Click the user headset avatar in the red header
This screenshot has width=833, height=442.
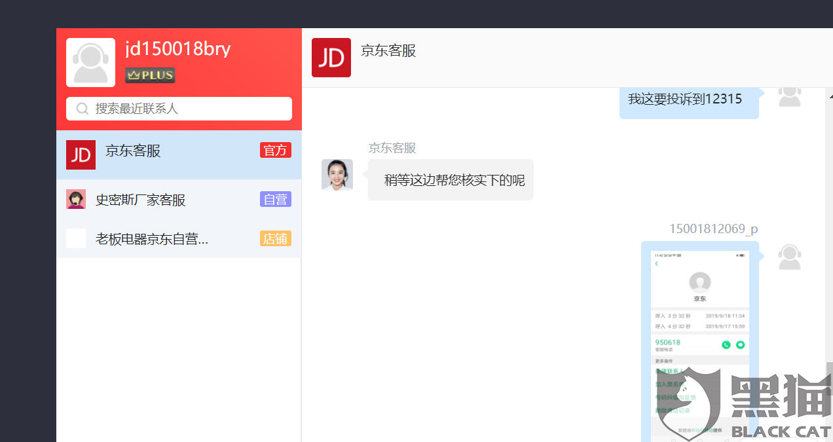click(90, 62)
